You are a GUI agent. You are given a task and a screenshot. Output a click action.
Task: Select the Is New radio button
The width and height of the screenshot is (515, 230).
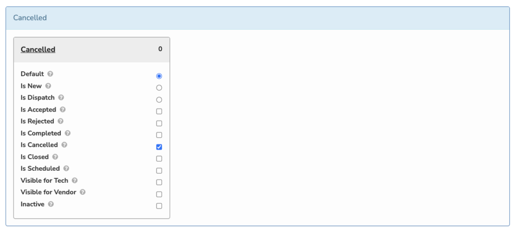(159, 88)
